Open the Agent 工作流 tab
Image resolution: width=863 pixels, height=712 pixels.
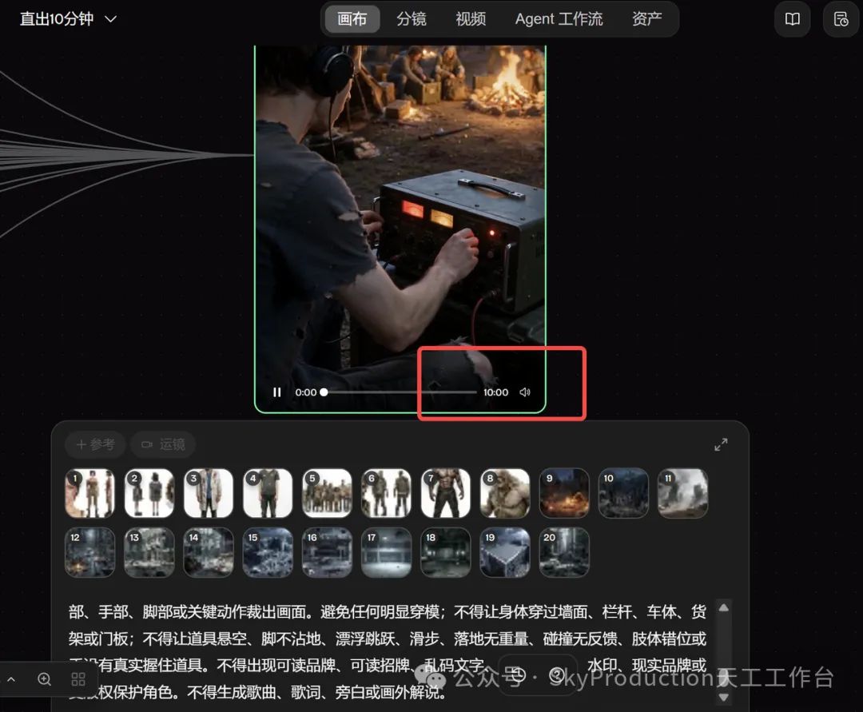click(x=559, y=19)
